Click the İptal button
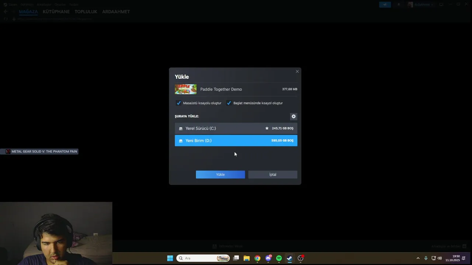472x265 pixels. point(273,174)
